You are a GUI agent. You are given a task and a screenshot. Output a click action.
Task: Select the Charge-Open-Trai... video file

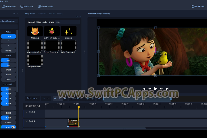[35, 45]
